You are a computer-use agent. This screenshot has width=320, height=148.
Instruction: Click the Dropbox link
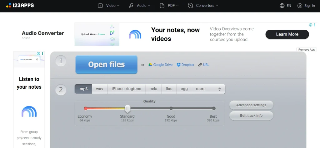188,65
